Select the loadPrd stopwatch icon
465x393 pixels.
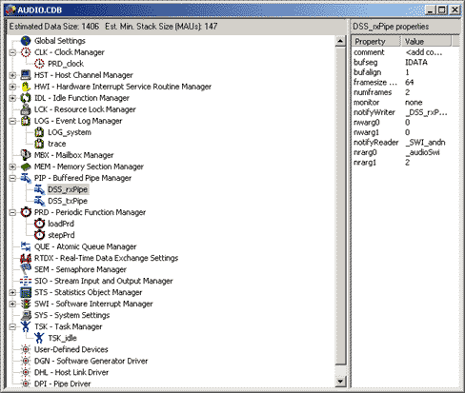(x=39, y=224)
